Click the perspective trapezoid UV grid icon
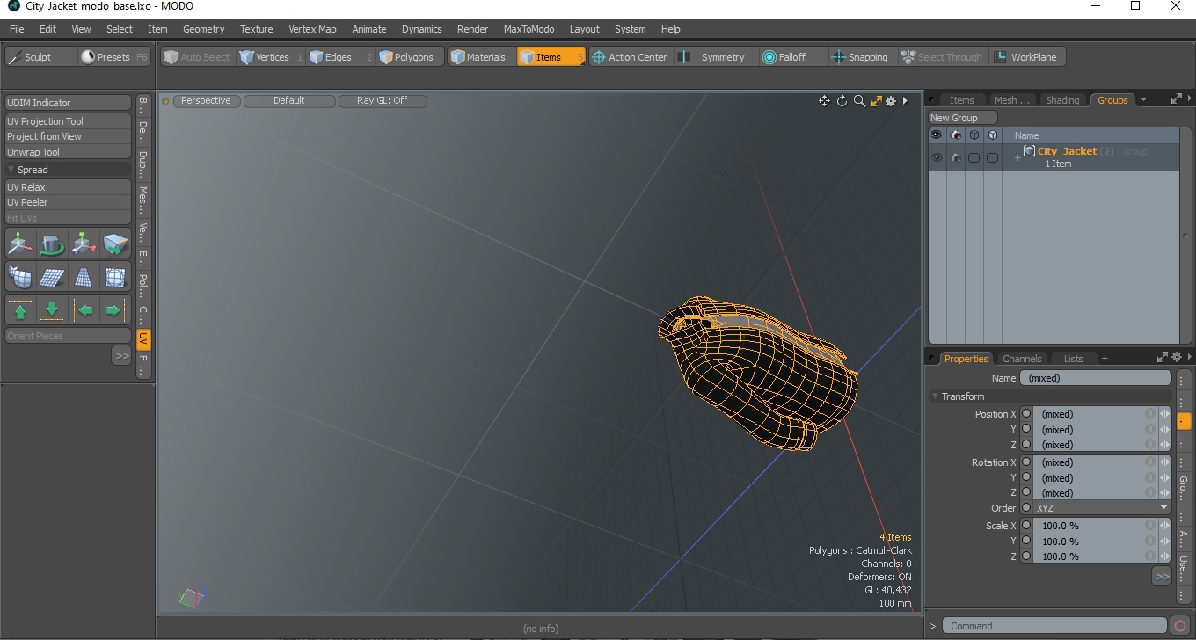Image resolution: width=1196 pixels, height=640 pixels. pos(84,277)
